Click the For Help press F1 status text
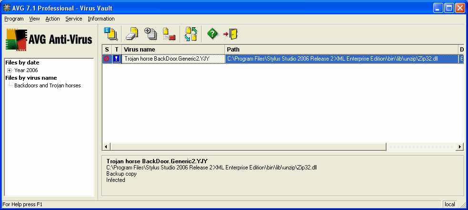 [22, 204]
